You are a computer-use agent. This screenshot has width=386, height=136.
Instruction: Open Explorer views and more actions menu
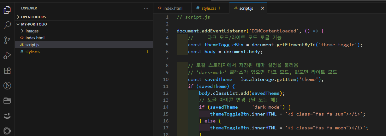(x=146, y=8)
